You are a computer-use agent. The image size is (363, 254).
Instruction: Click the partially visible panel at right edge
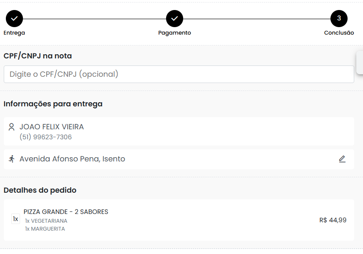click(x=360, y=63)
